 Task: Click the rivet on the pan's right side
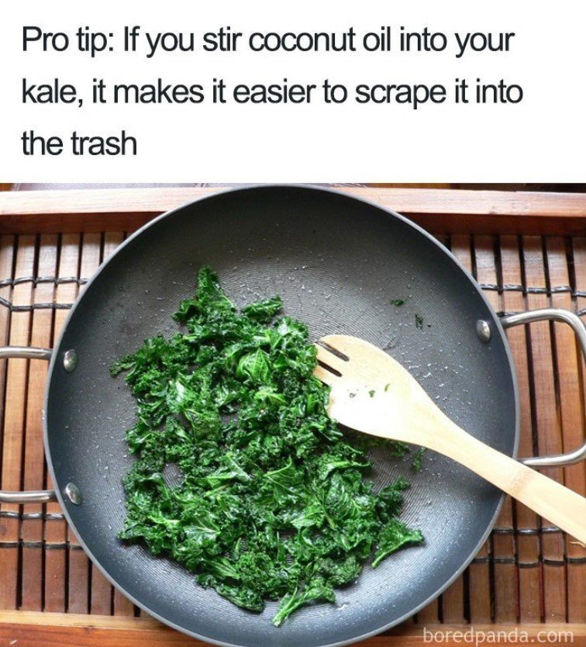point(483,330)
